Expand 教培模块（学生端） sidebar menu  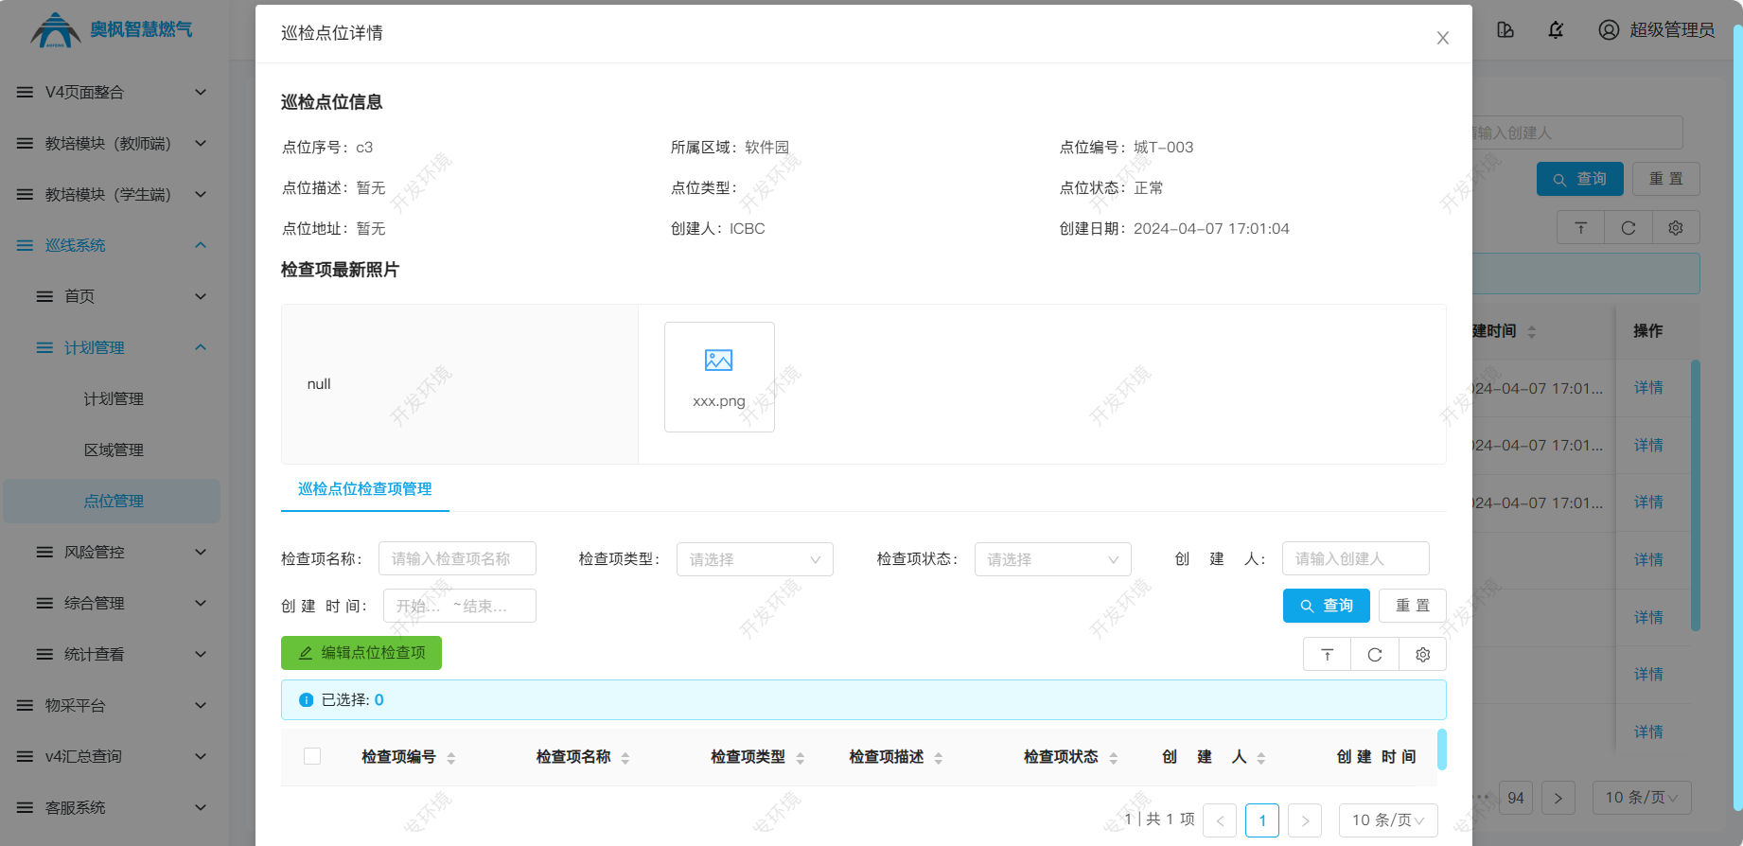click(112, 194)
